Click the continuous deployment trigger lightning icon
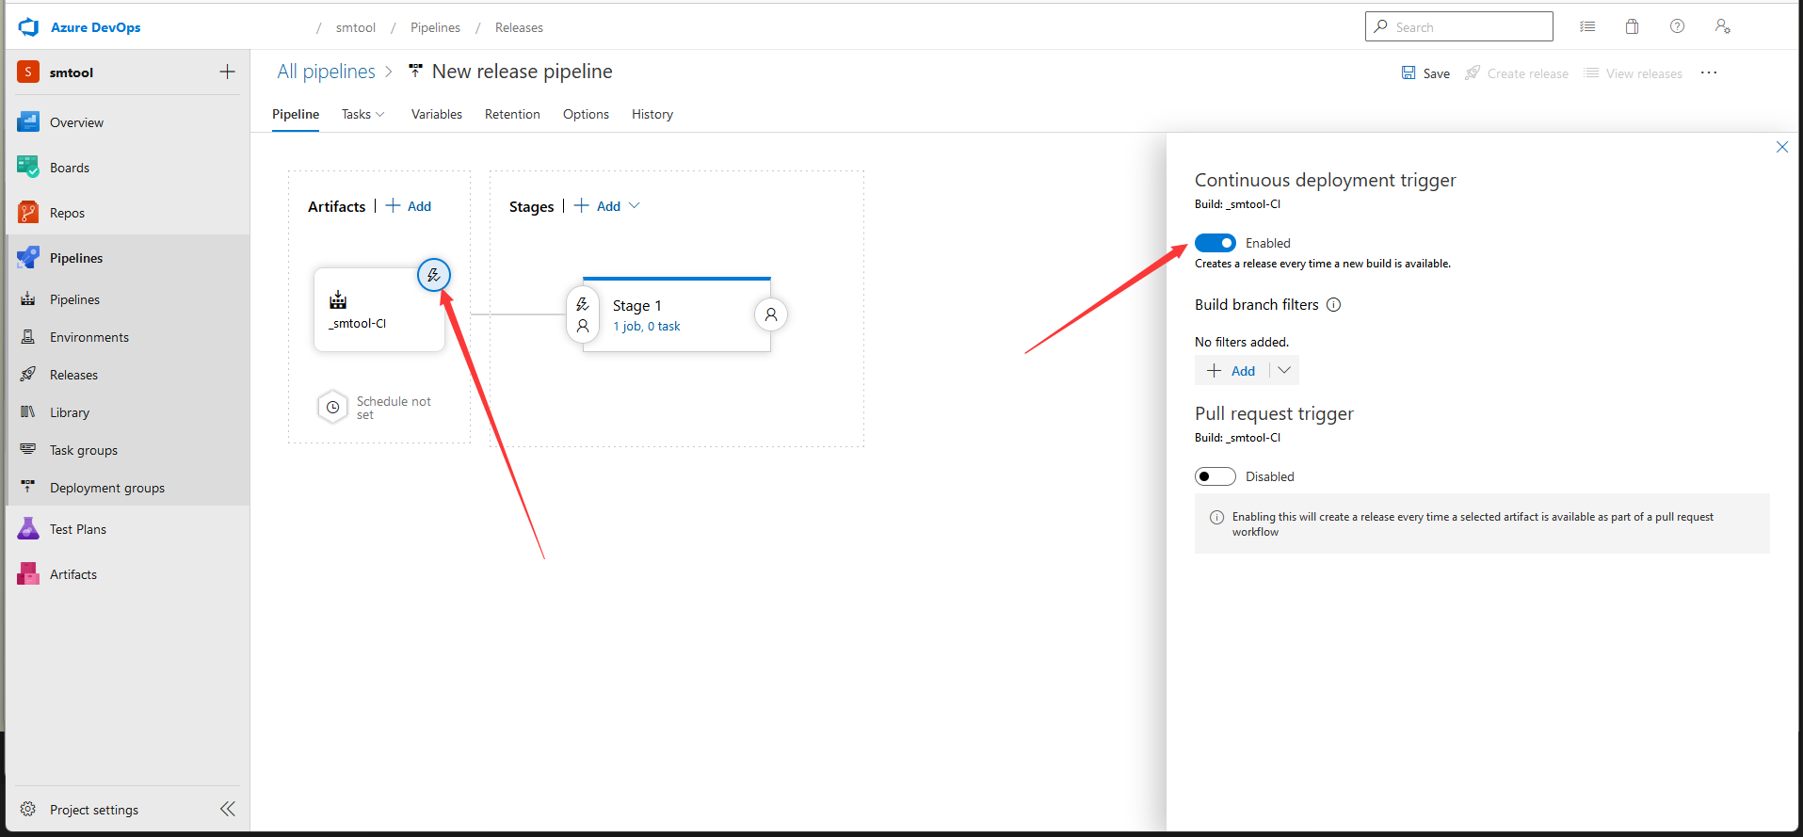This screenshot has height=837, width=1803. pyautogui.click(x=434, y=276)
